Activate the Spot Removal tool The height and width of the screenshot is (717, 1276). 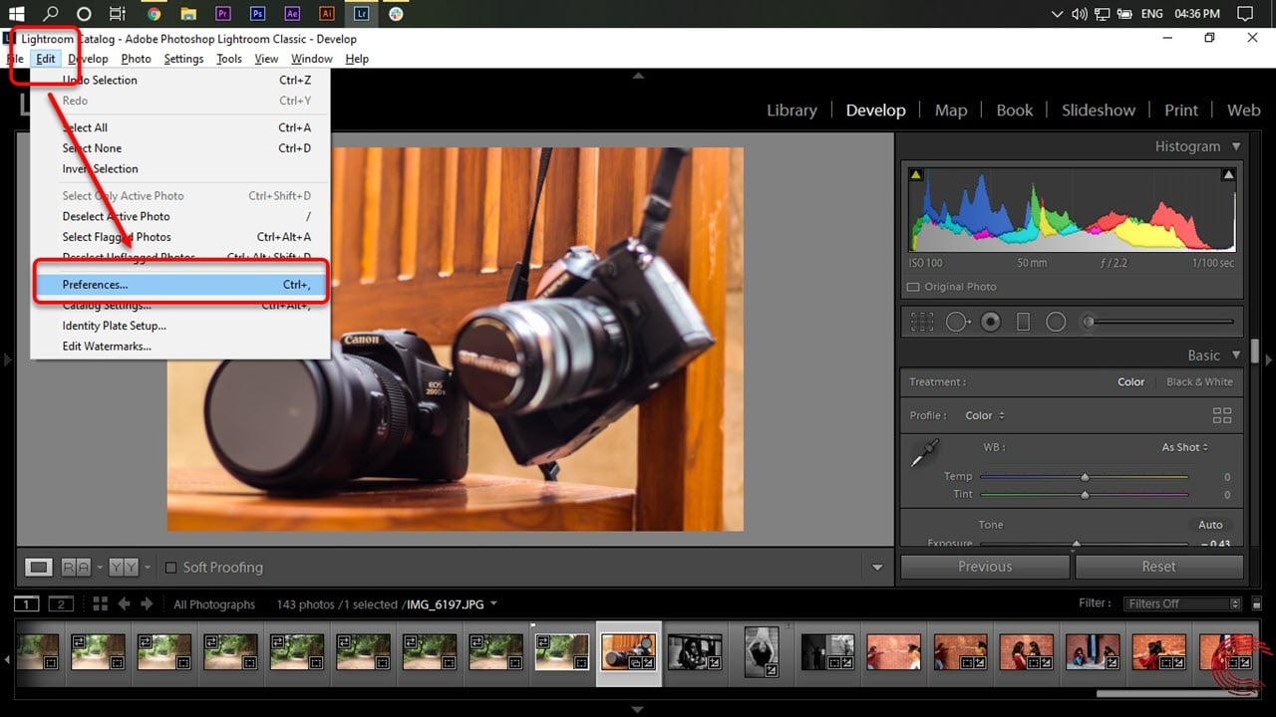coord(957,322)
